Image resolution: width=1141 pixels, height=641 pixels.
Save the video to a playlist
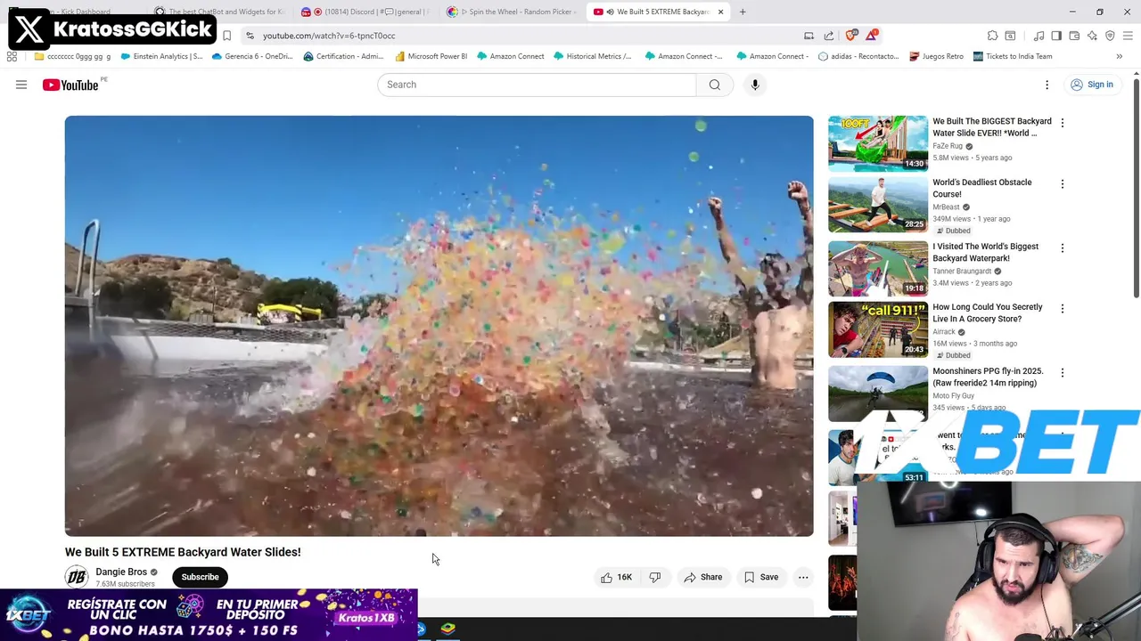(x=761, y=577)
